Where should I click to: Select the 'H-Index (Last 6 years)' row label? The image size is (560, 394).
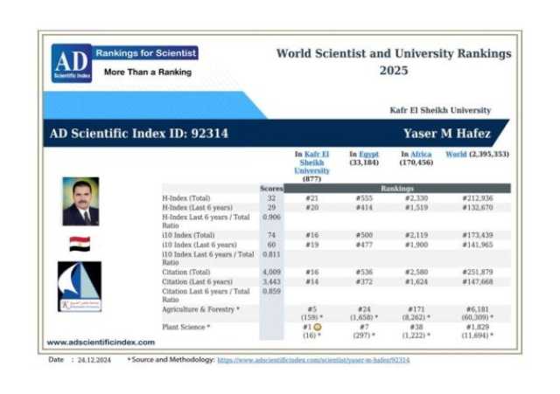197,208
